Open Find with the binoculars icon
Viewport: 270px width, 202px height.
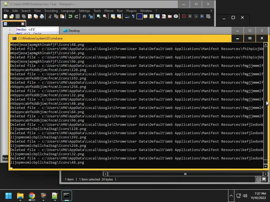(x=84, y=17)
